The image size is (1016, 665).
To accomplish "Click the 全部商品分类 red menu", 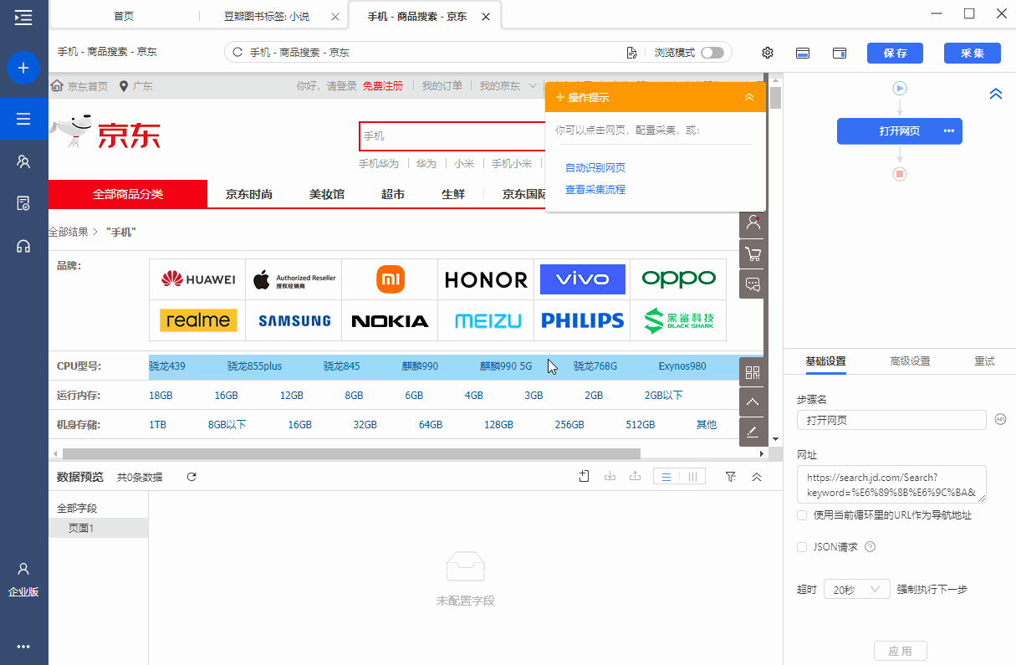I will pos(128,194).
